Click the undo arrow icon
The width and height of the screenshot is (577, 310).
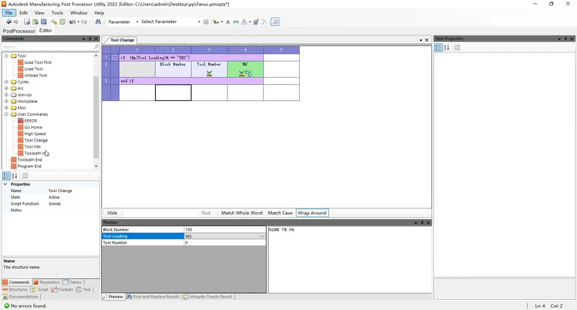pyautogui.click(x=72, y=22)
